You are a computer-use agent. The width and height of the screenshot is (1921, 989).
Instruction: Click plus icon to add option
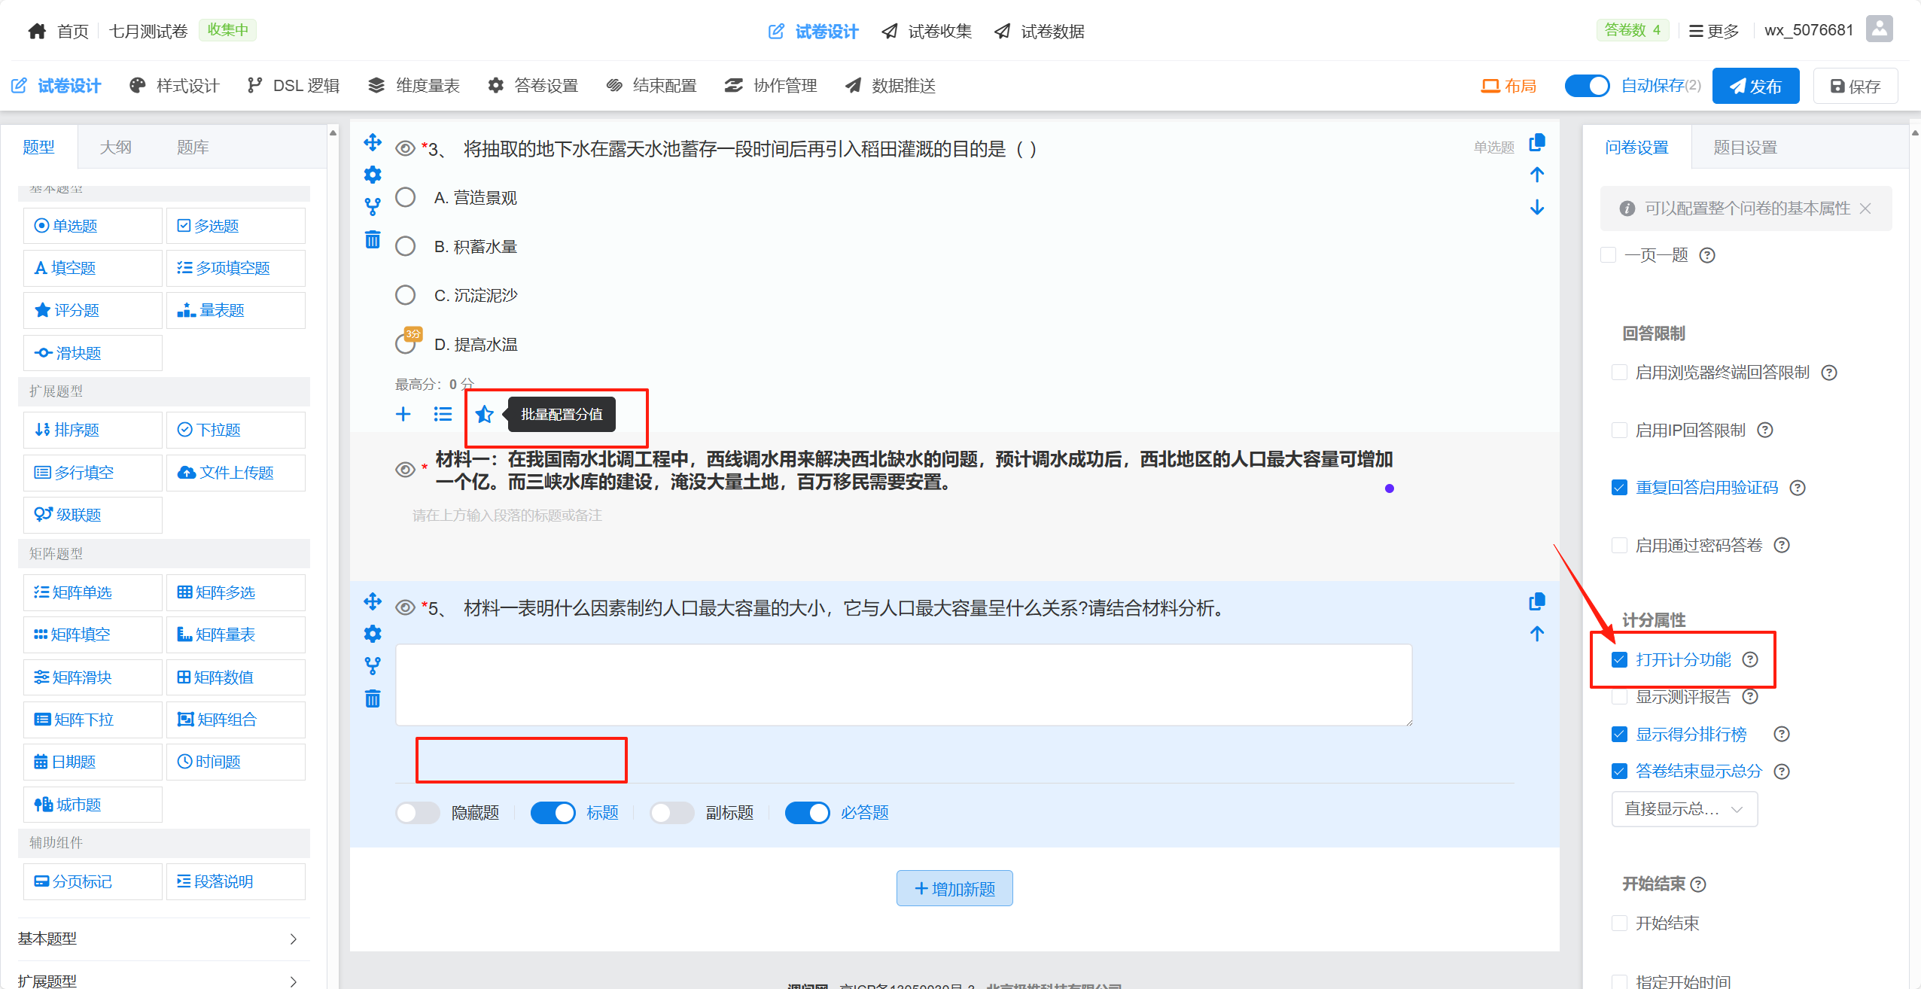pyautogui.click(x=403, y=414)
